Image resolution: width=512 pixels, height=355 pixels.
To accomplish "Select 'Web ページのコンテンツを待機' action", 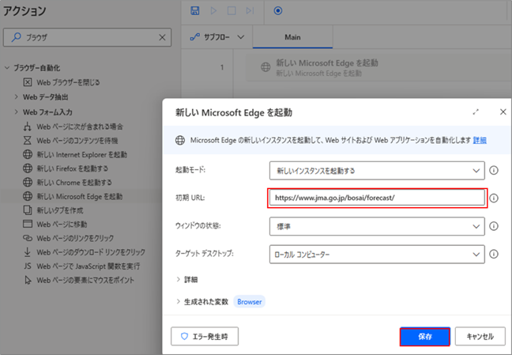I will click(x=70, y=141).
